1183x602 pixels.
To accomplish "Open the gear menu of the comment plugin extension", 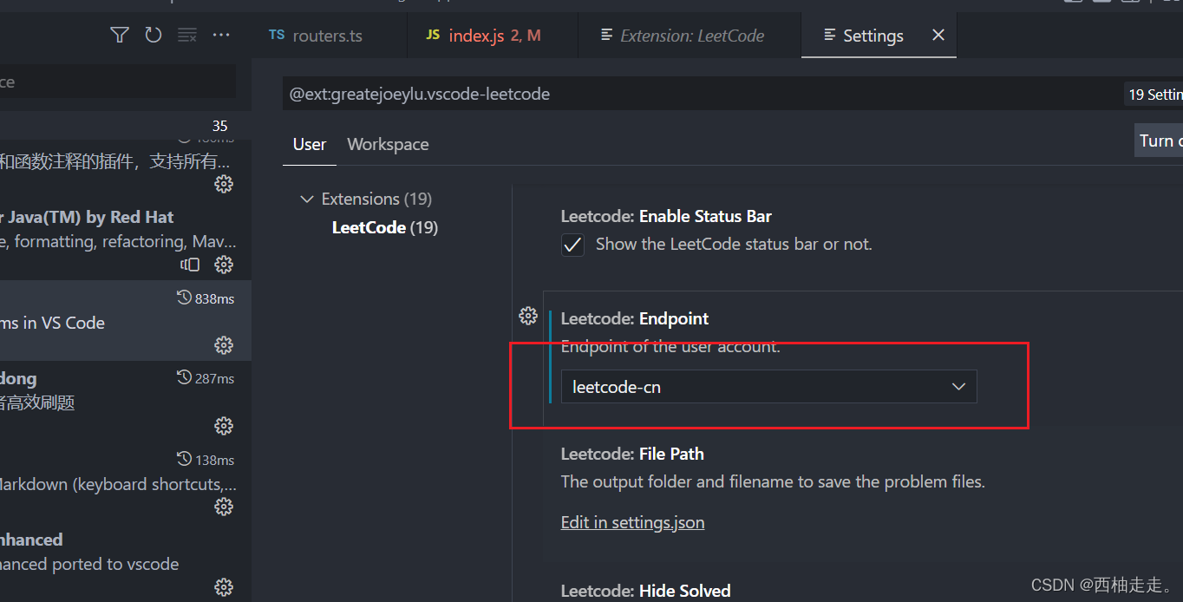I will click(223, 184).
